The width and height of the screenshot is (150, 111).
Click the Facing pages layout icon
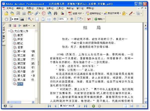point(144,106)
